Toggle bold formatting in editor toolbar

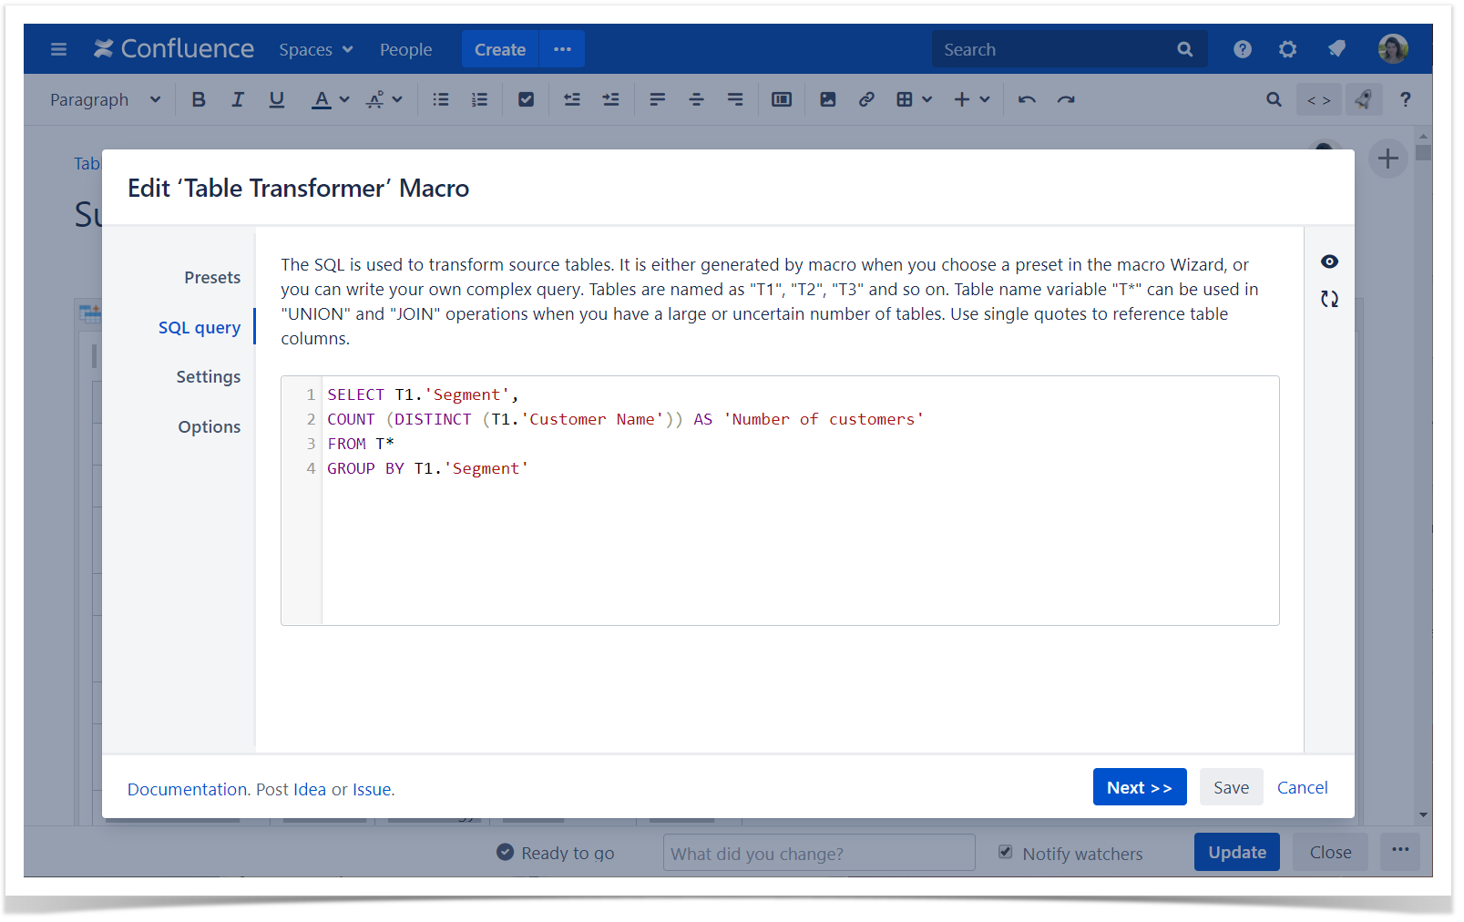point(198,99)
